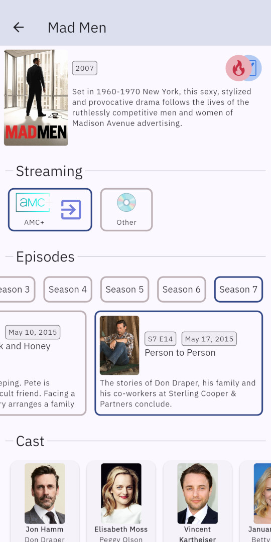Tap the May 17, 2015 date chip

coord(209,339)
